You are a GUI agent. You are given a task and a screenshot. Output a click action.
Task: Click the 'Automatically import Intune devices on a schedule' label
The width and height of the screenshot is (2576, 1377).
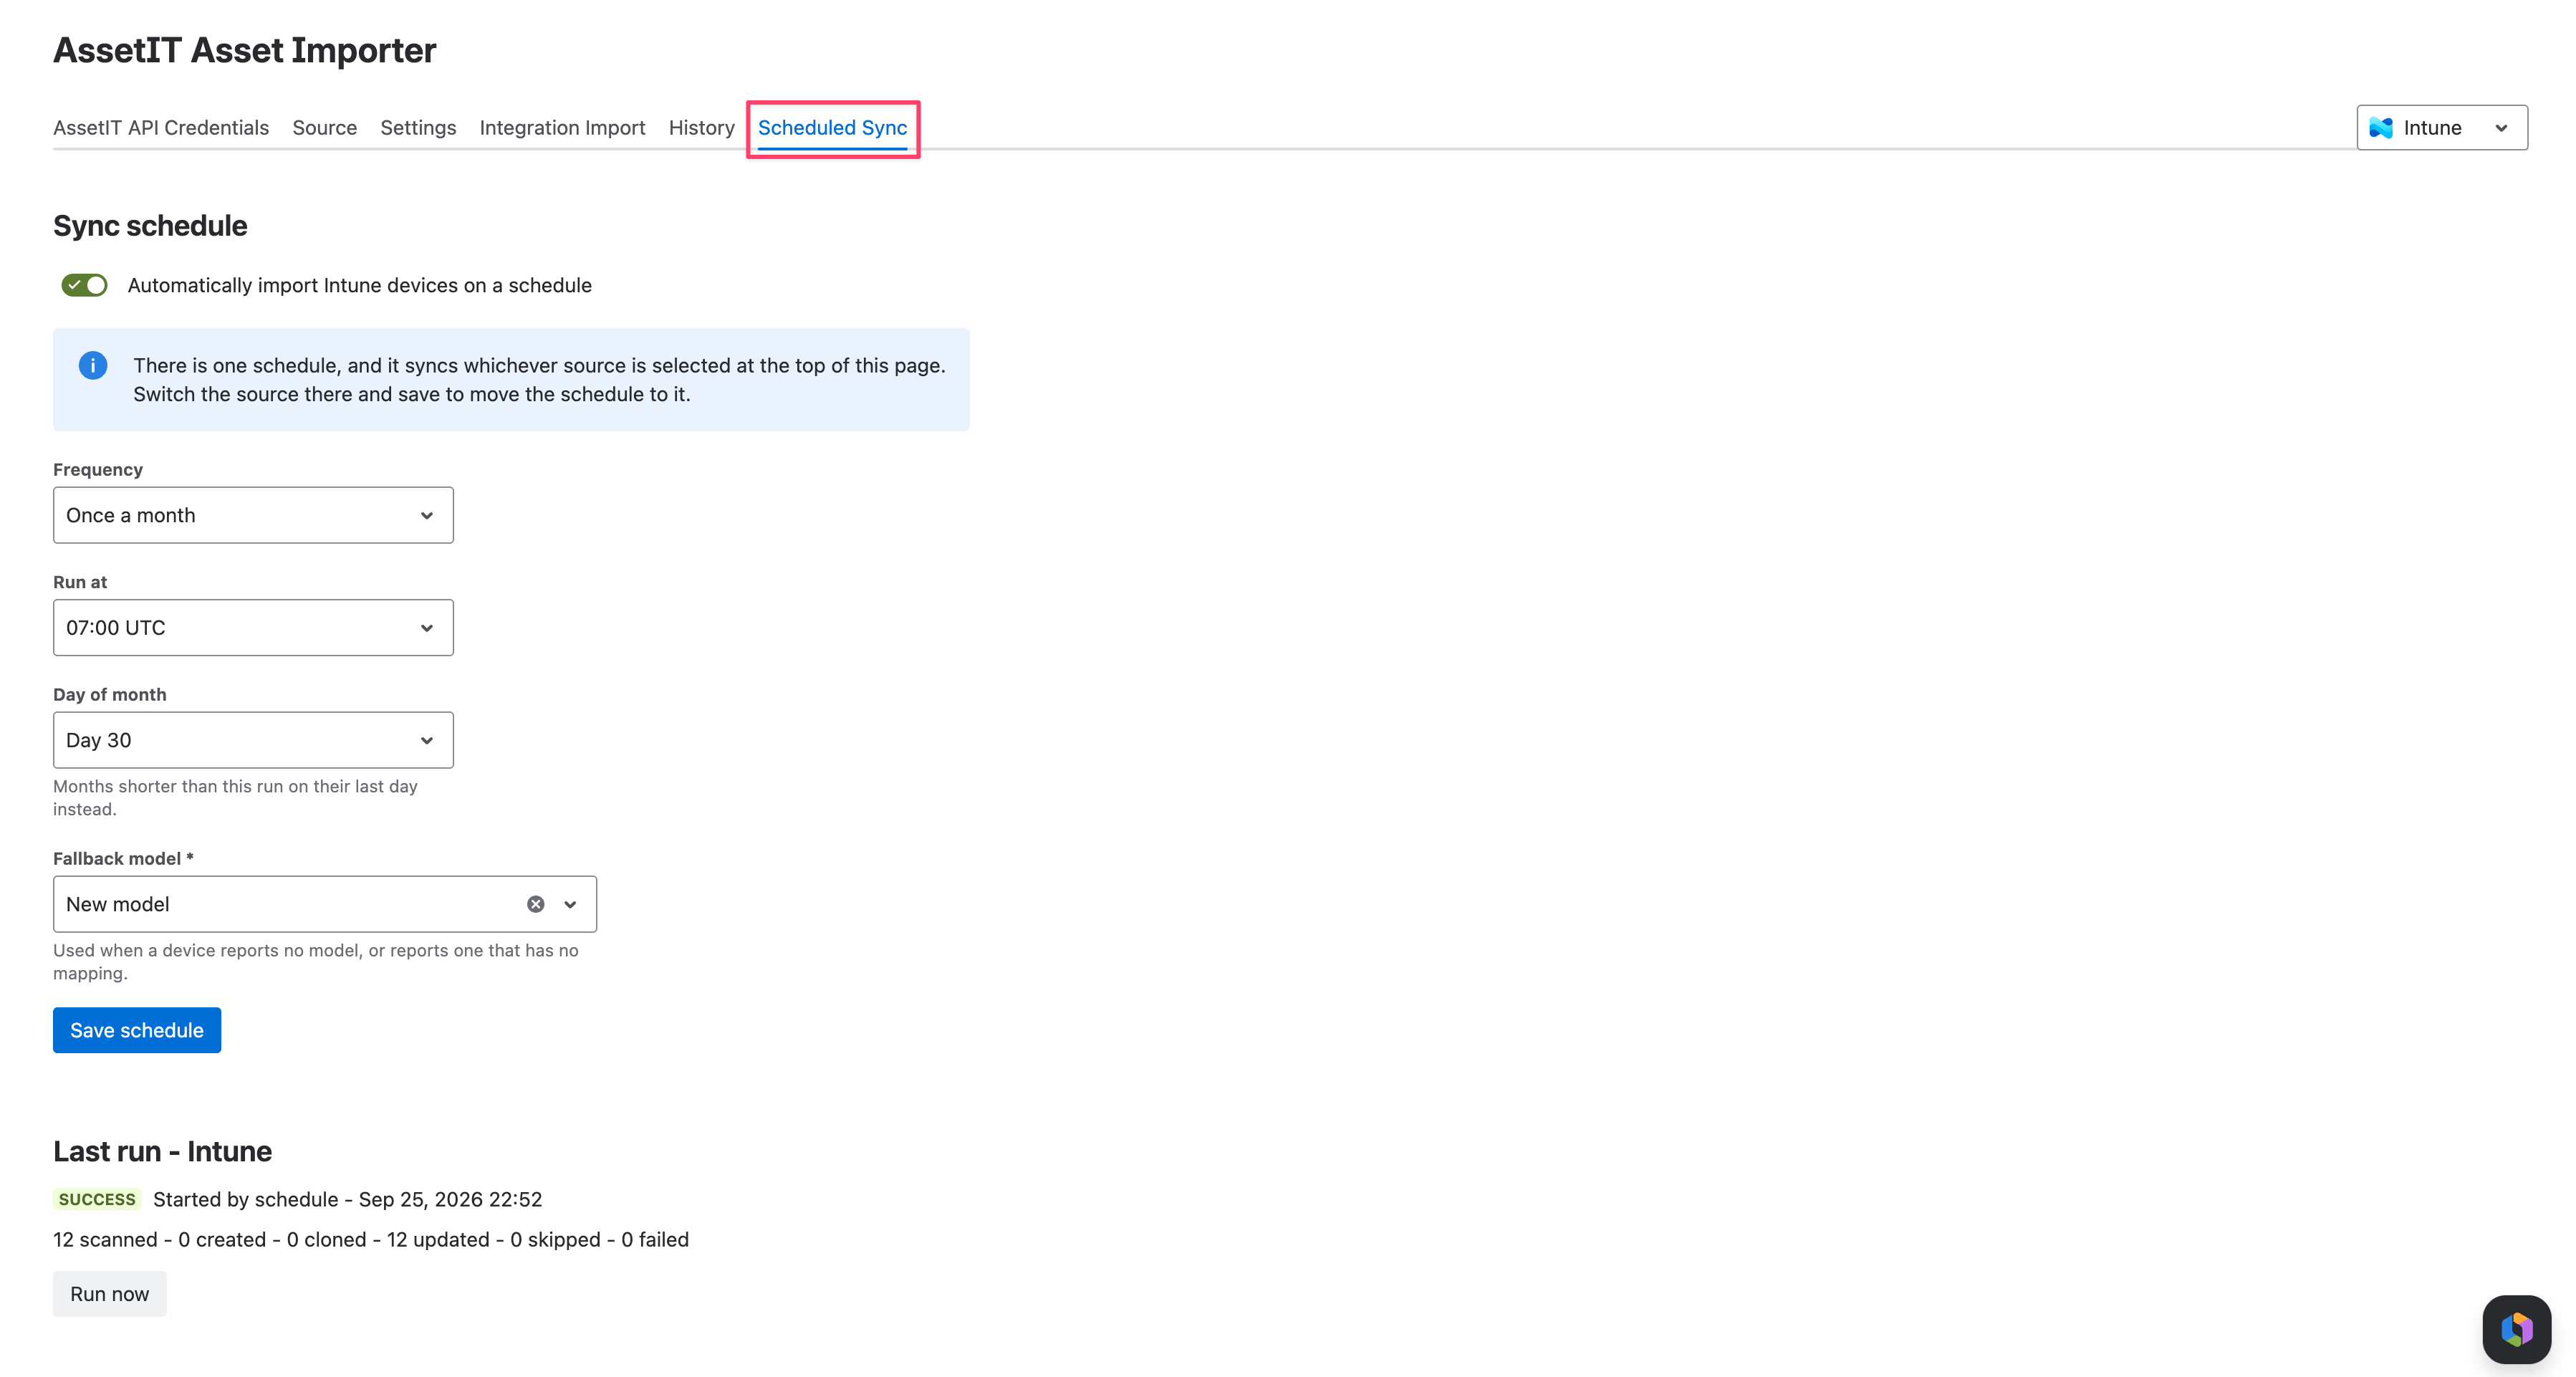[x=360, y=285]
